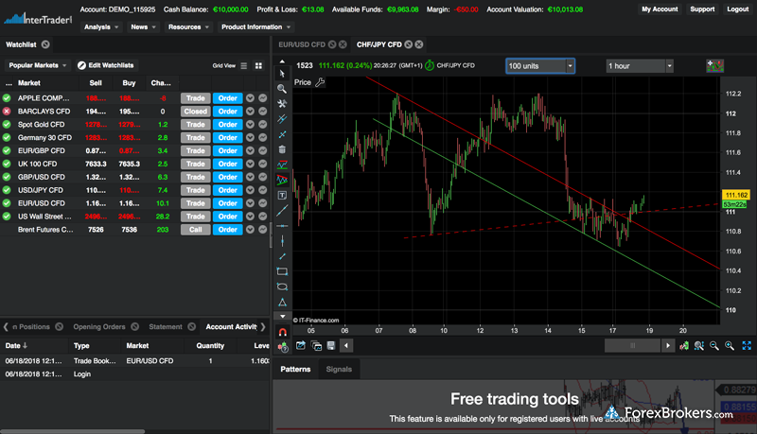Screen dimensions: 757x434
Task: Click the duplicate chart windows icon
Action: [x=316, y=345]
